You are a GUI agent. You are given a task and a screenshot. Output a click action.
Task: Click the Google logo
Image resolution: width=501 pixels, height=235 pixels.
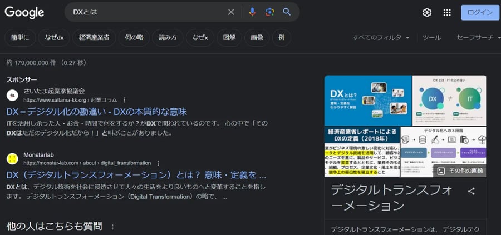[x=24, y=12]
